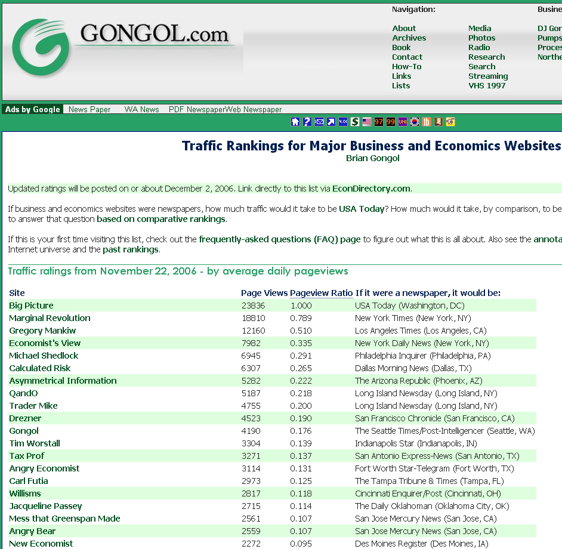Open the Willisms site link
The height and width of the screenshot is (549, 562).
(24, 494)
